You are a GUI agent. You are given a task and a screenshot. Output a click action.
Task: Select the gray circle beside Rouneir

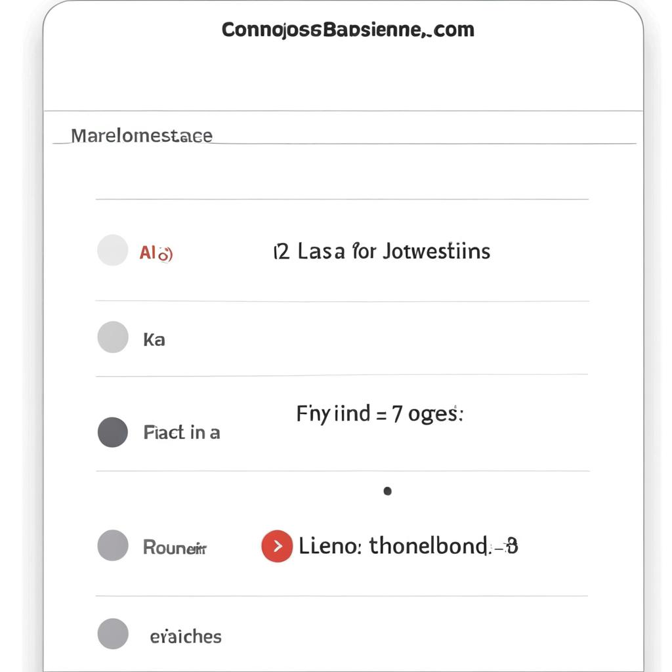click(x=113, y=545)
